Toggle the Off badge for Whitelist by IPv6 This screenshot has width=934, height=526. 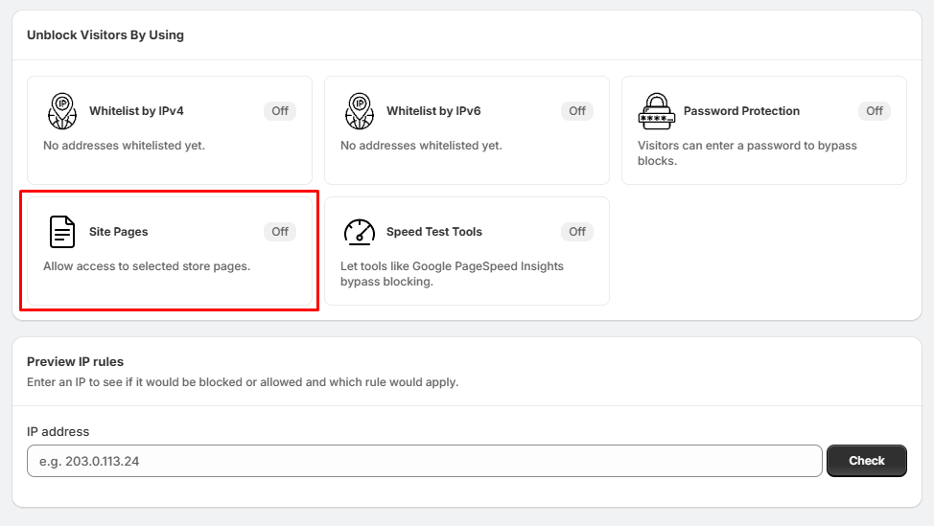577,111
